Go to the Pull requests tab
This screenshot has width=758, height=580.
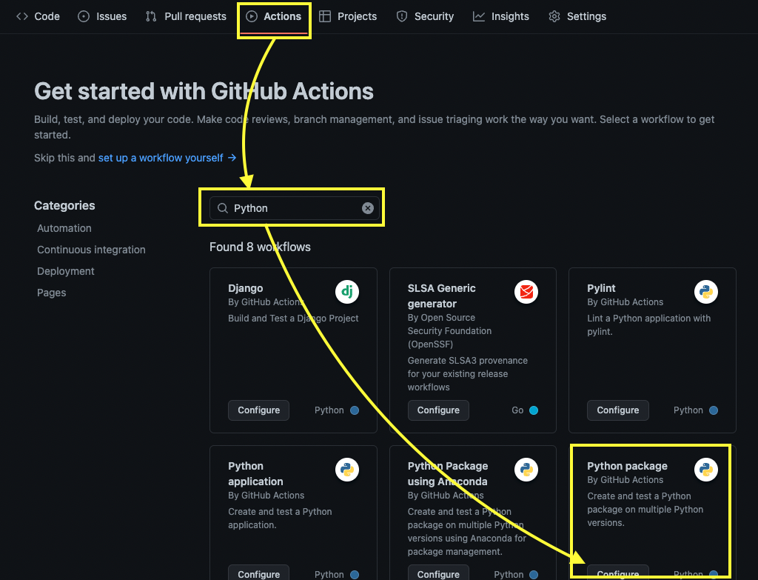click(186, 16)
